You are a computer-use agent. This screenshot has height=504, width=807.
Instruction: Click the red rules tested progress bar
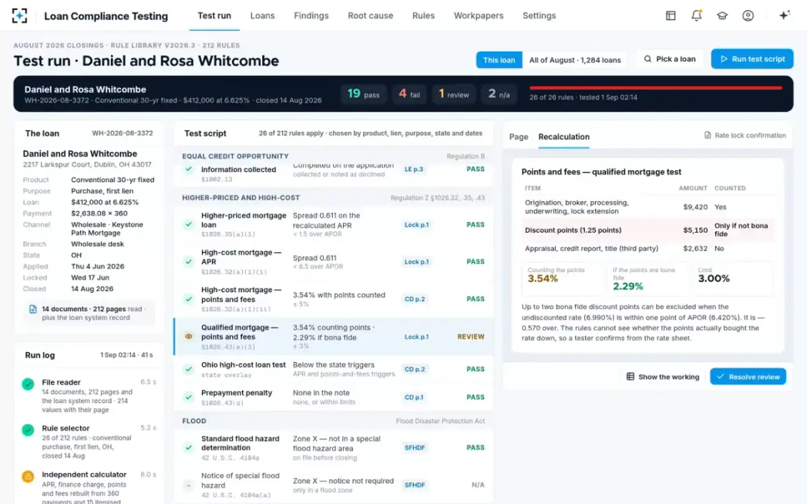click(656, 88)
